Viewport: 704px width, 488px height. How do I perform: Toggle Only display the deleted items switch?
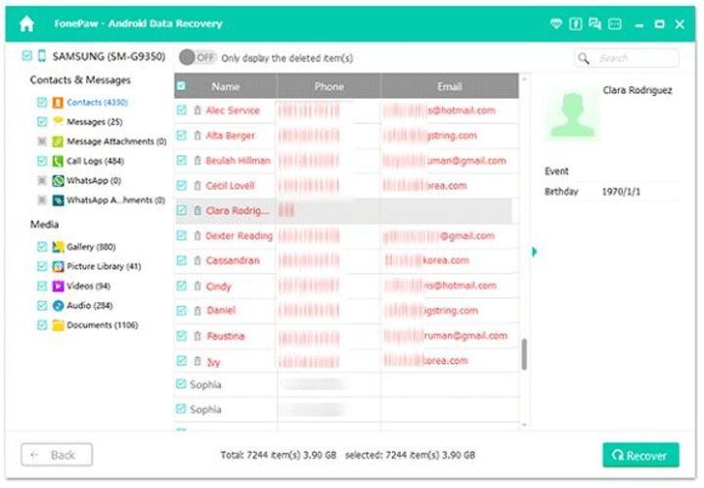[x=198, y=58]
